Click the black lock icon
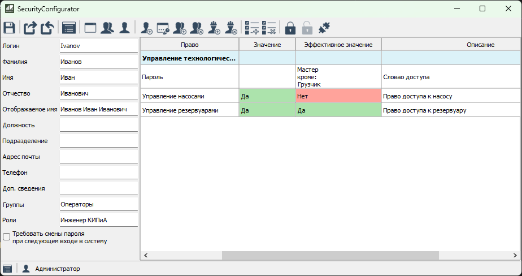 290,28
